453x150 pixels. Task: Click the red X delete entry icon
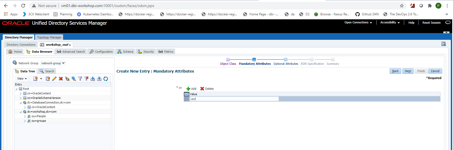coord(61,78)
